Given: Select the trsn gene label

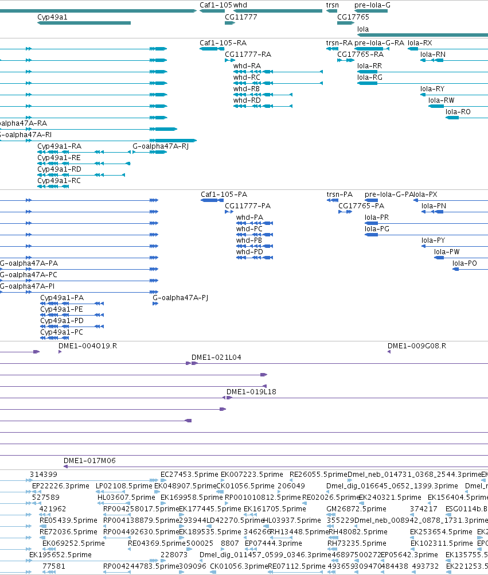Looking at the screenshot, I should tap(332, 5).
